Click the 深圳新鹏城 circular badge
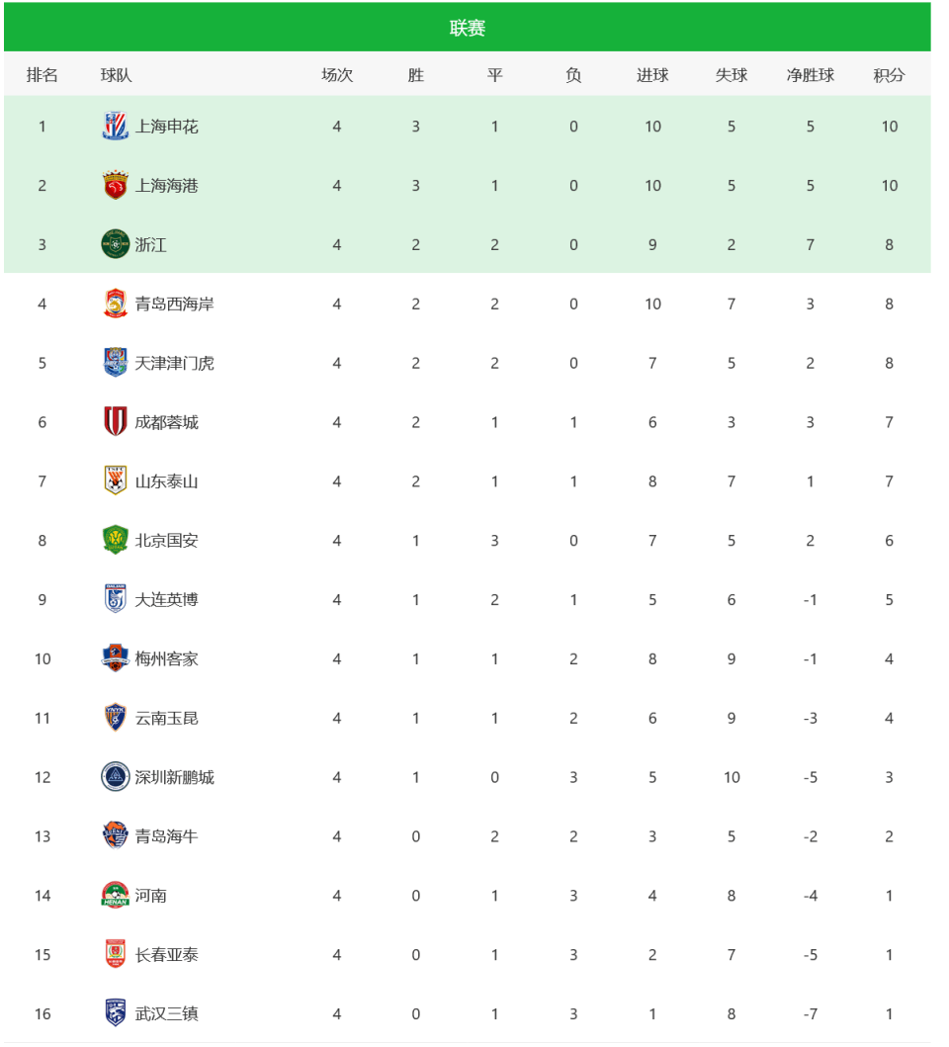Screen dimensions: 949x1047 click(x=116, y=777)
